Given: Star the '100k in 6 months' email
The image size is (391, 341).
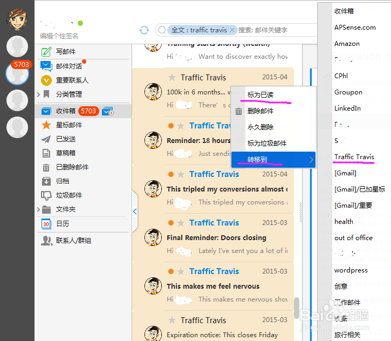Looking at the screenshot, I should coord(172,77).
